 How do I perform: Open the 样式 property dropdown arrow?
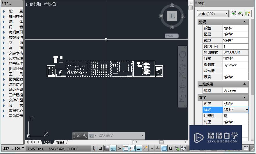click(247, 110)
